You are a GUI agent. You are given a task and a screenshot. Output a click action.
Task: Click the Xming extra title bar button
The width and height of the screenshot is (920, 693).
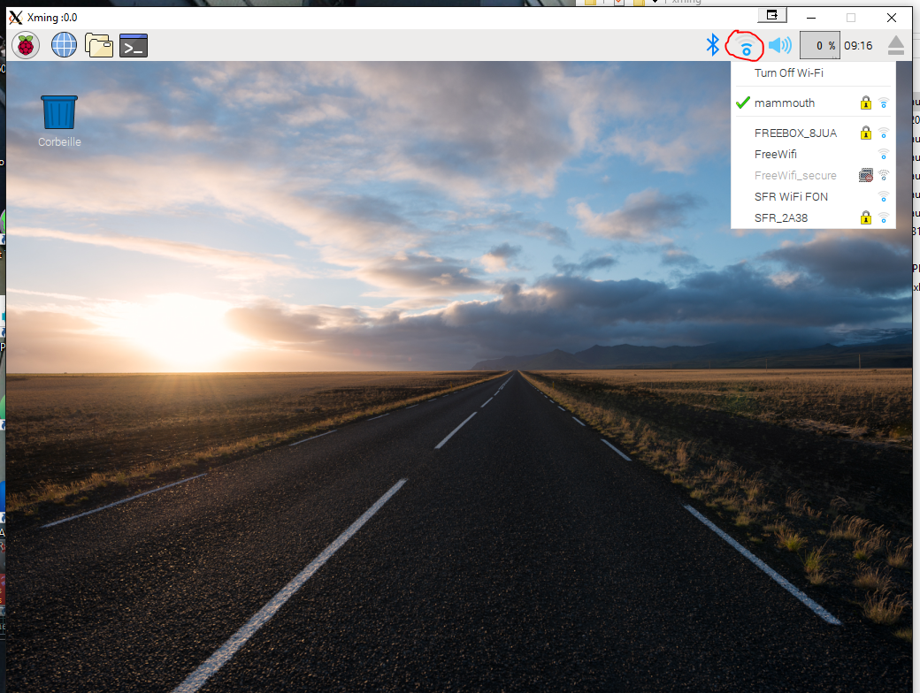click(x=772, y=15)
